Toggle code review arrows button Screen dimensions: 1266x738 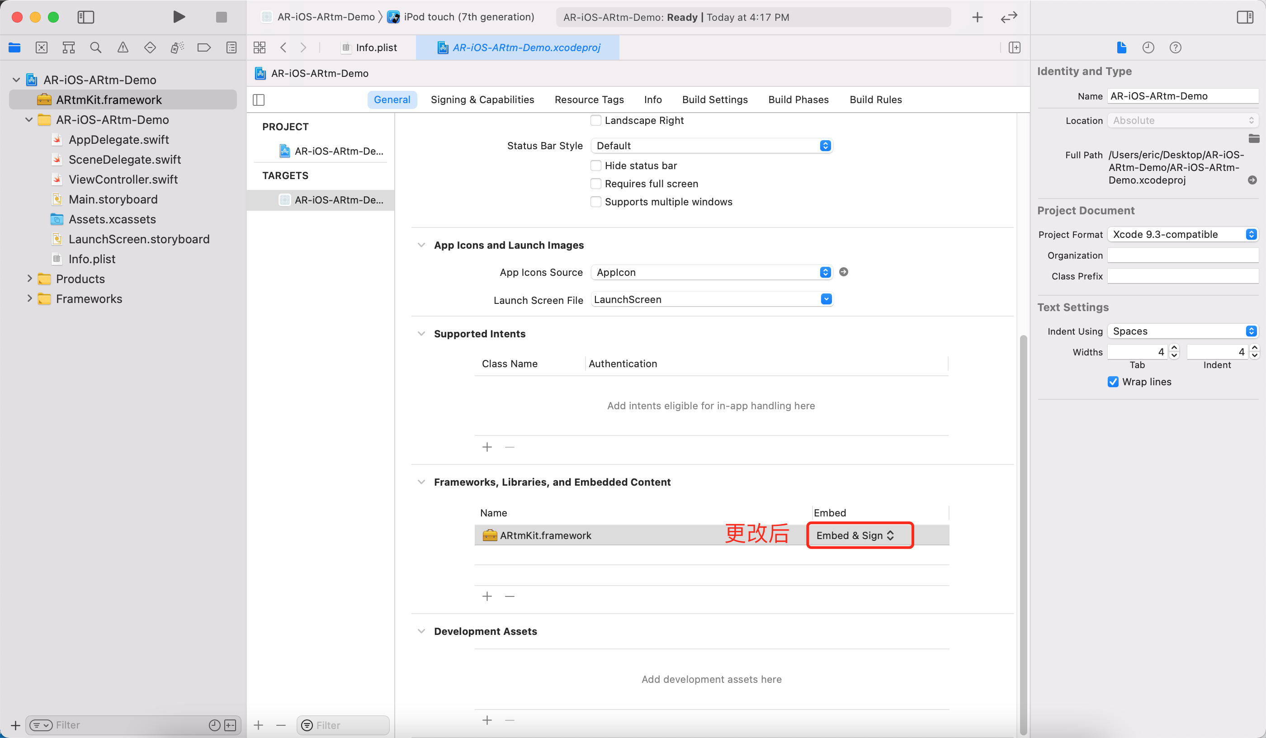point(1009,18)
